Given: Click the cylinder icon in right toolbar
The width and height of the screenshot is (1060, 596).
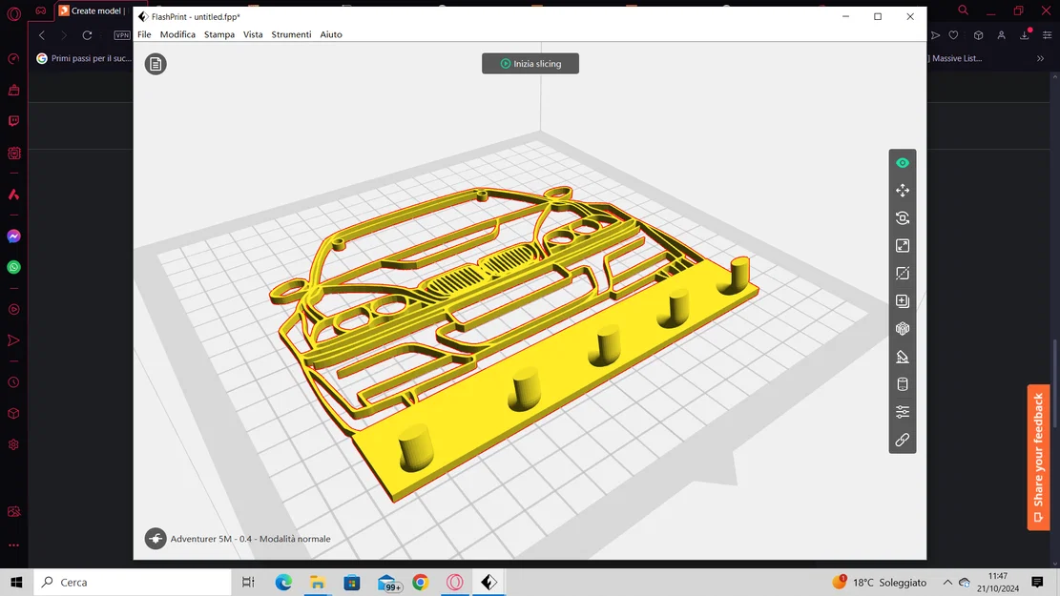Looking at the screenshot, I should click(902, 384).
